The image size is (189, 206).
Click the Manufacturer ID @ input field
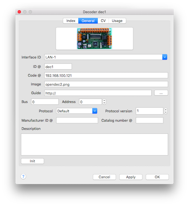coord(77,120)
